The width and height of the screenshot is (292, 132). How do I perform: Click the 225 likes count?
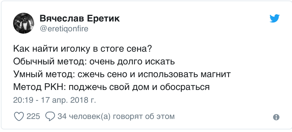(33, 116)
